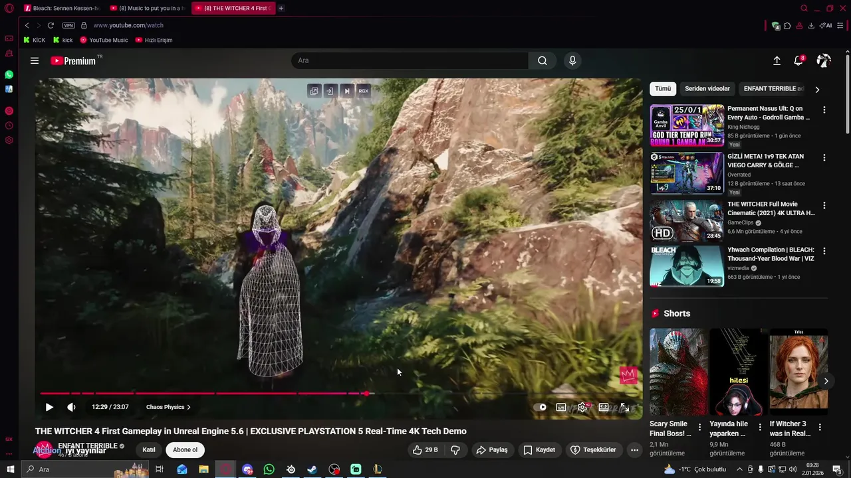Open the Yhwach Compilation BLEACH title
Image resolution: width=851 pixels, height=478 pixels.
(771, 254)
